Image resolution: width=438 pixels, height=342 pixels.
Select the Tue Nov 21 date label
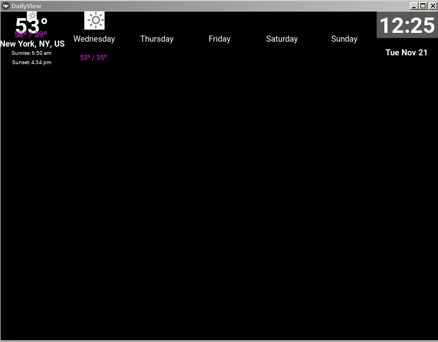[x=406, y=53]
